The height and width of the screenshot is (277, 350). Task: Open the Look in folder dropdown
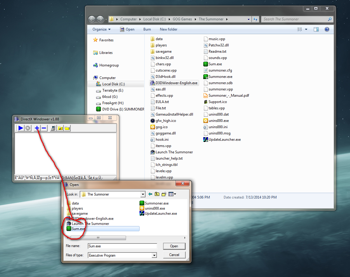[143, 194]
